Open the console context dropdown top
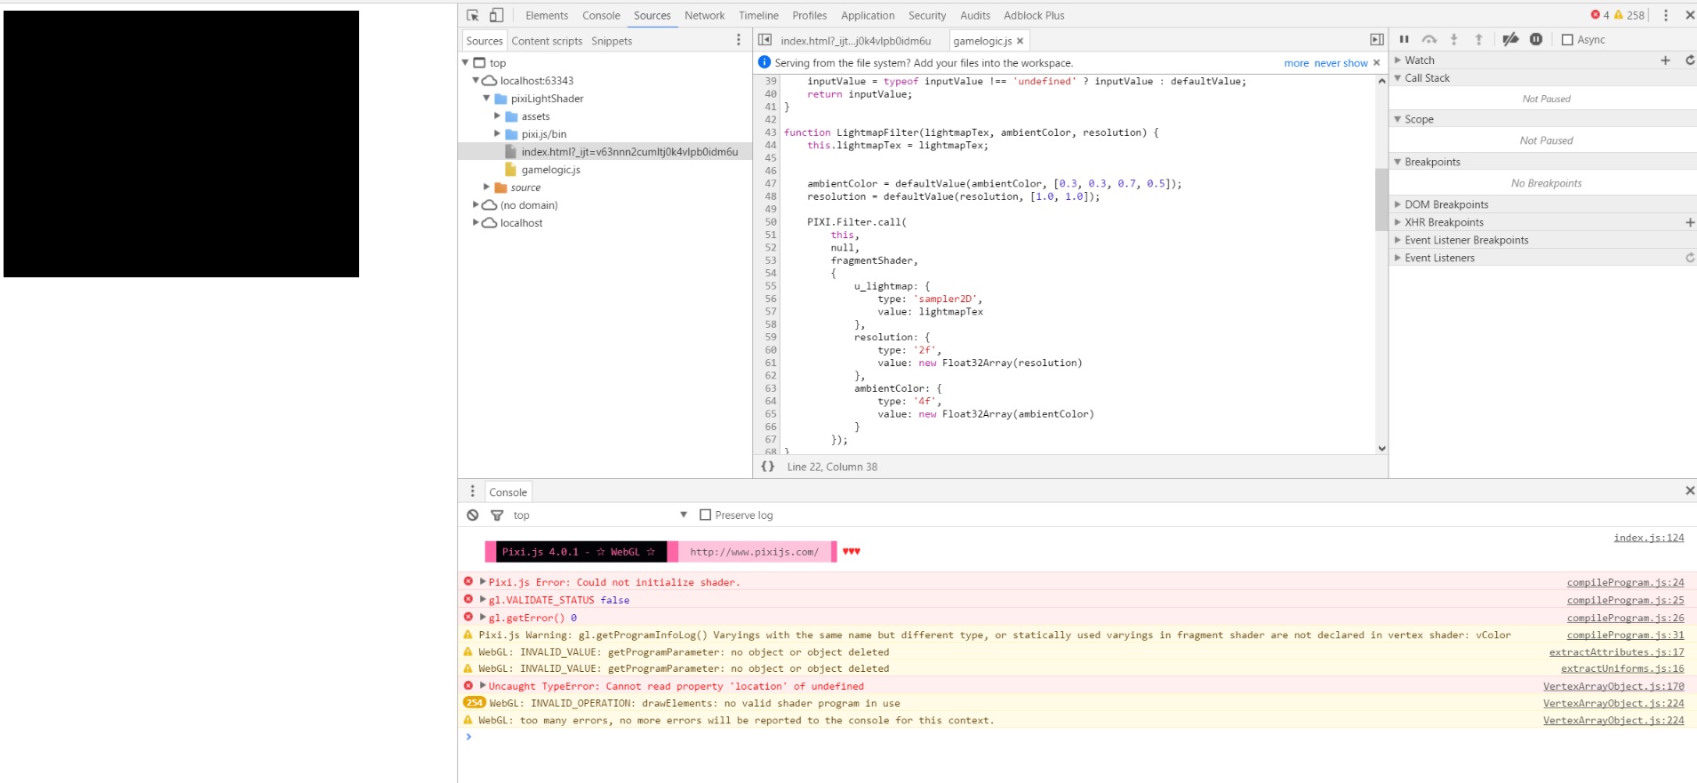The height and width of the screenshot is (783, 1697). tap(600, 515)
